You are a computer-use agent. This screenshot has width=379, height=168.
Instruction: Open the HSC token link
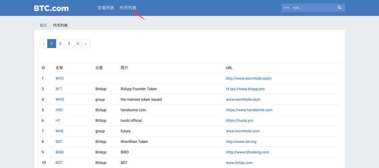59,110
